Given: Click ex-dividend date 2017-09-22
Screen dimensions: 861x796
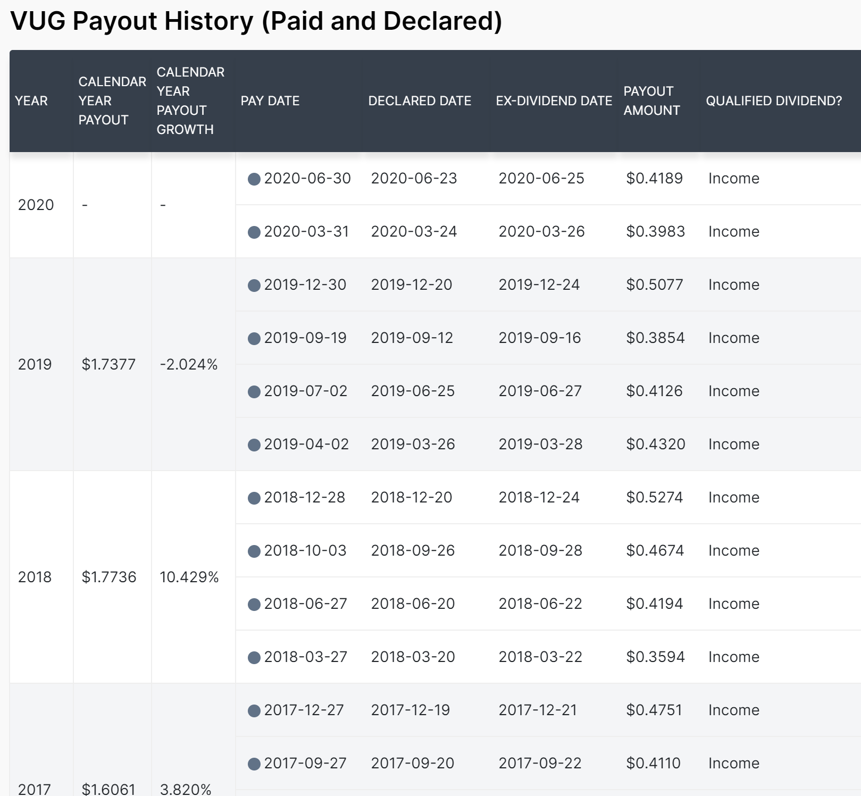Looking at the screenshot, I should coord(540,763).
